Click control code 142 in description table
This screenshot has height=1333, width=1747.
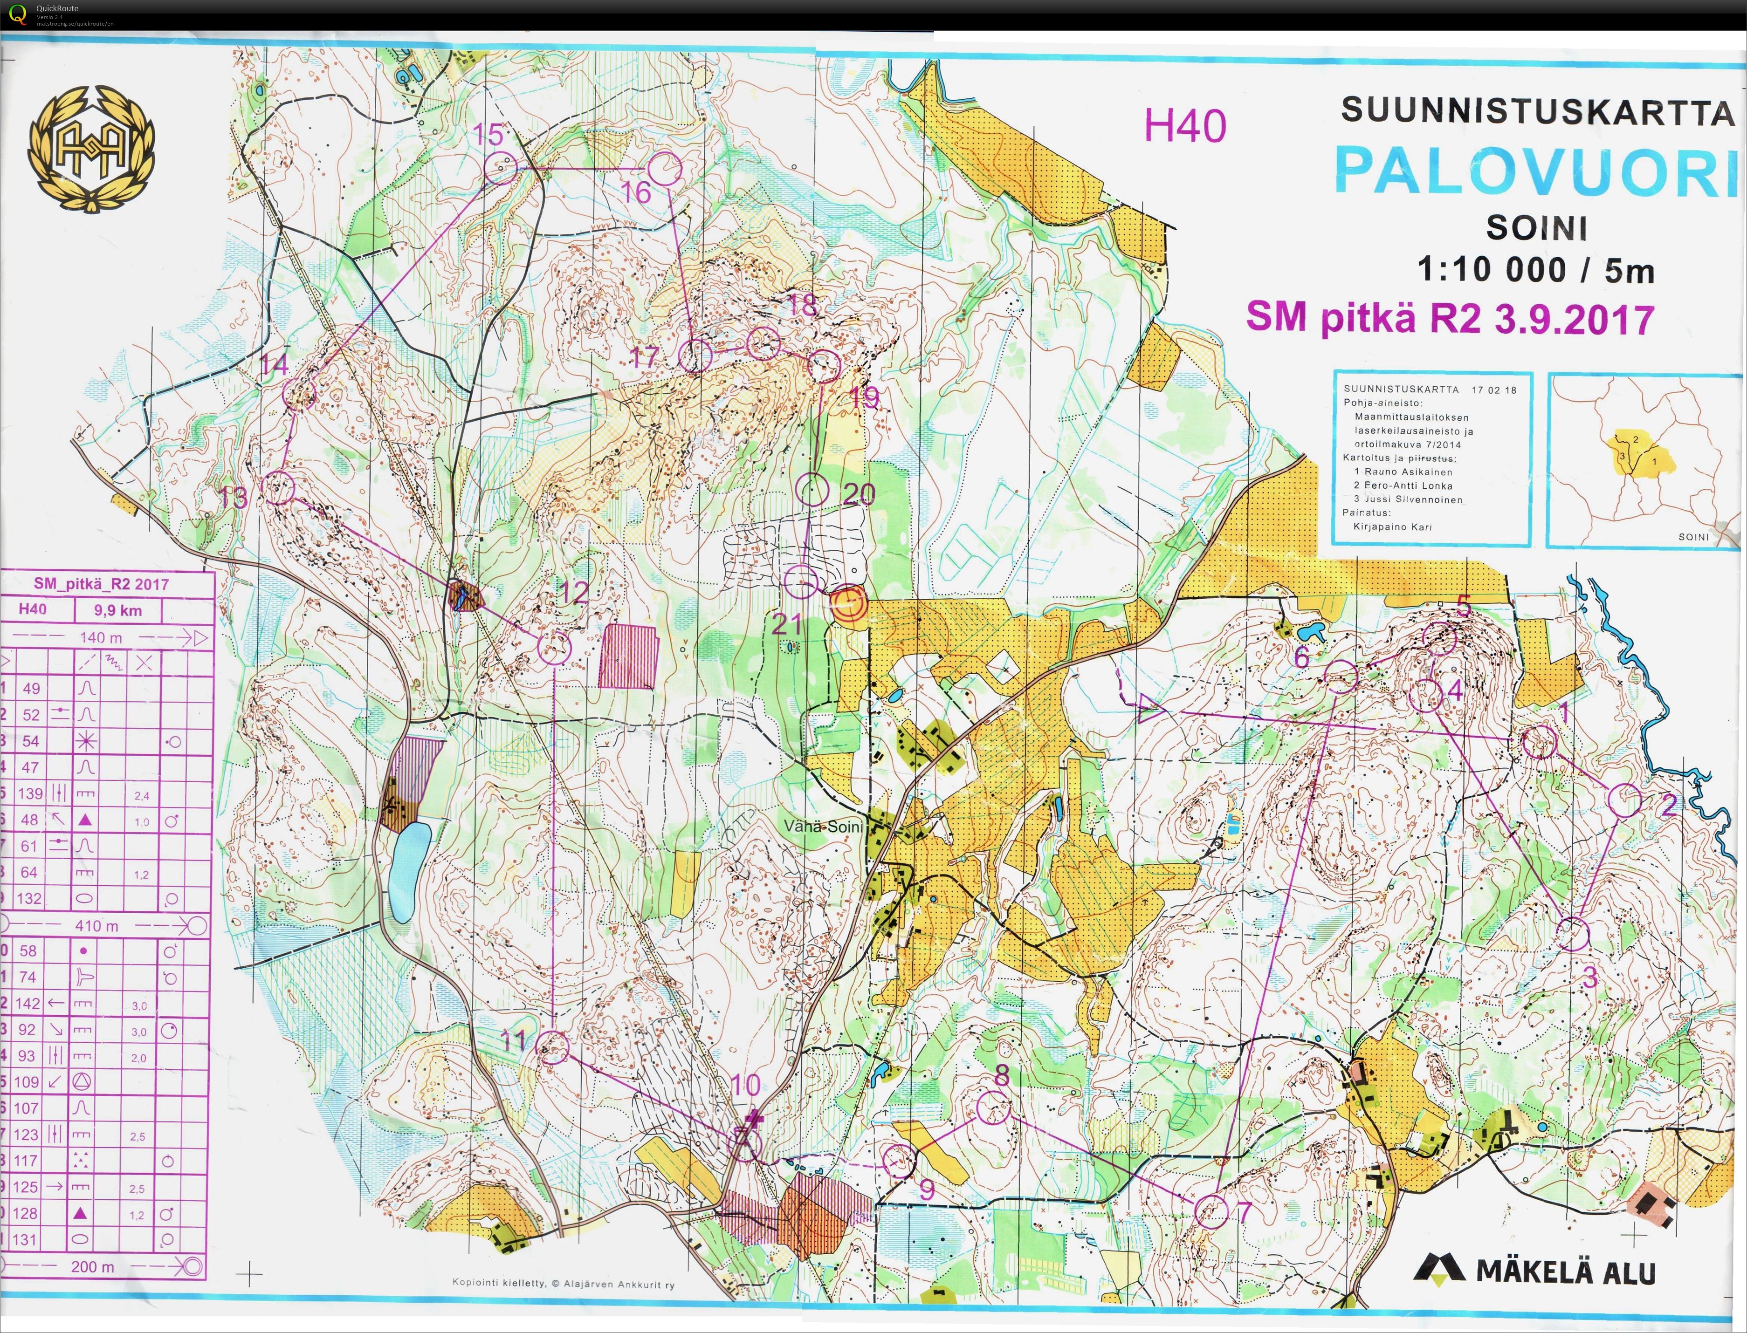[27, 1003]
